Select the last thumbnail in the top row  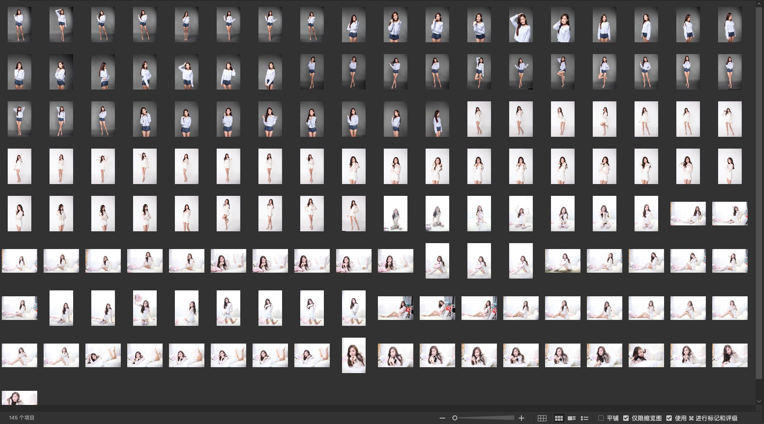click(729, 25)
